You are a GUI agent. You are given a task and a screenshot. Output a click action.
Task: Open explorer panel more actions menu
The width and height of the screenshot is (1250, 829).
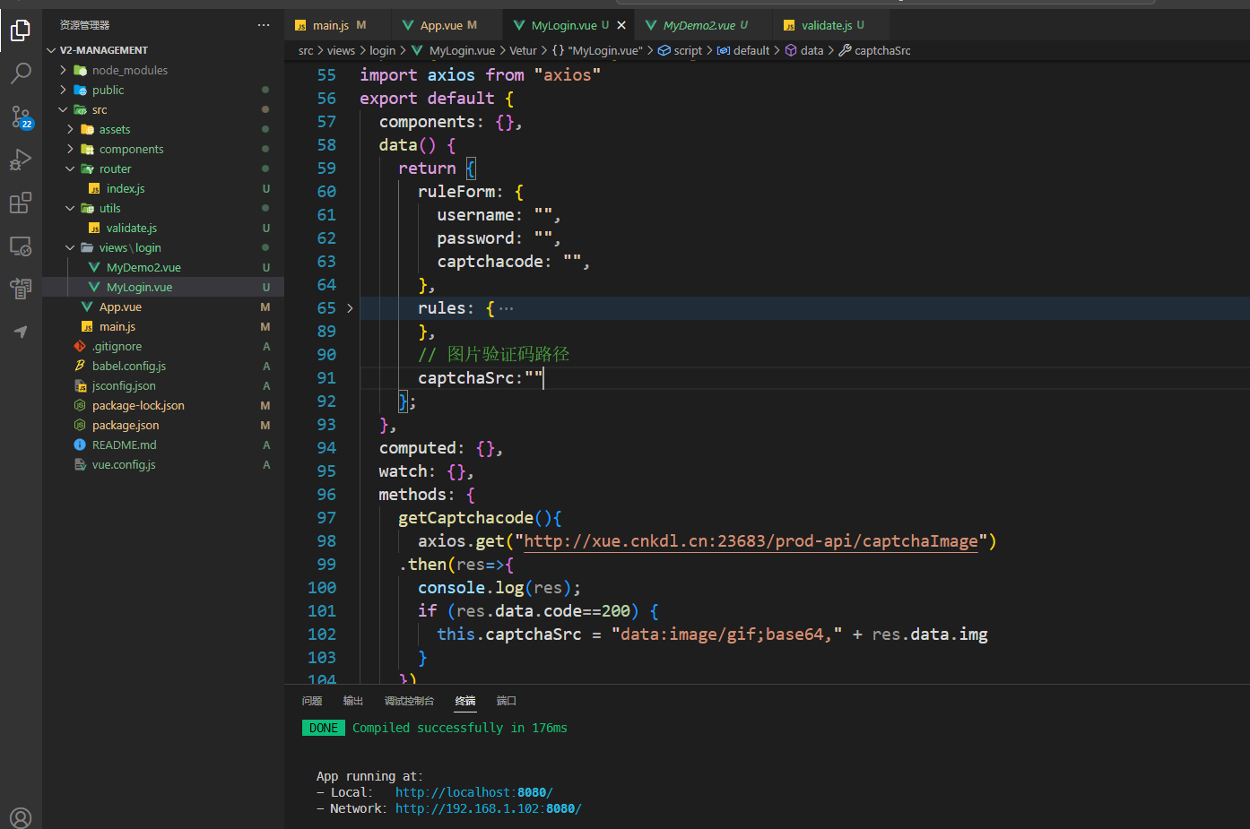tap(264, 25)
